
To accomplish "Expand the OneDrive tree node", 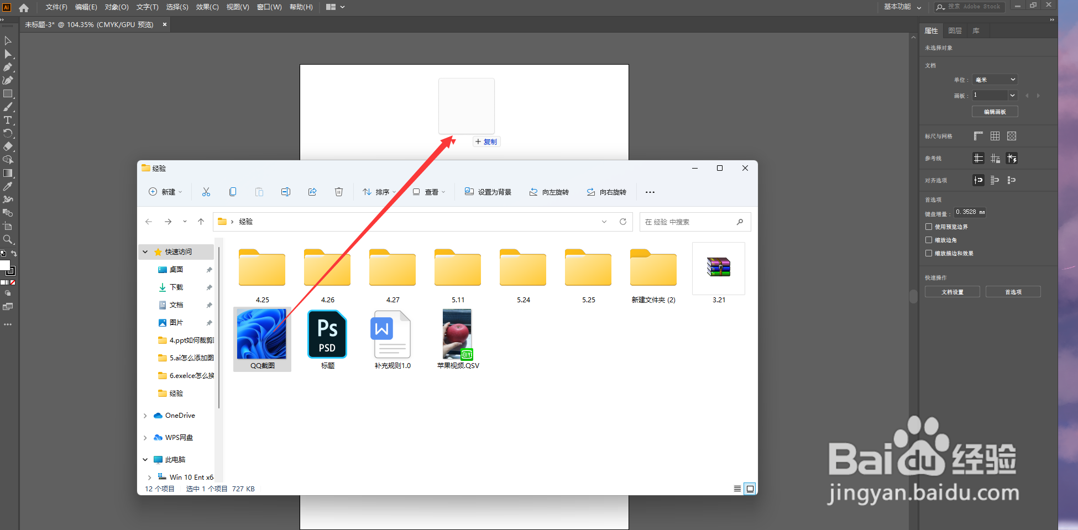I will coord(145,416).
